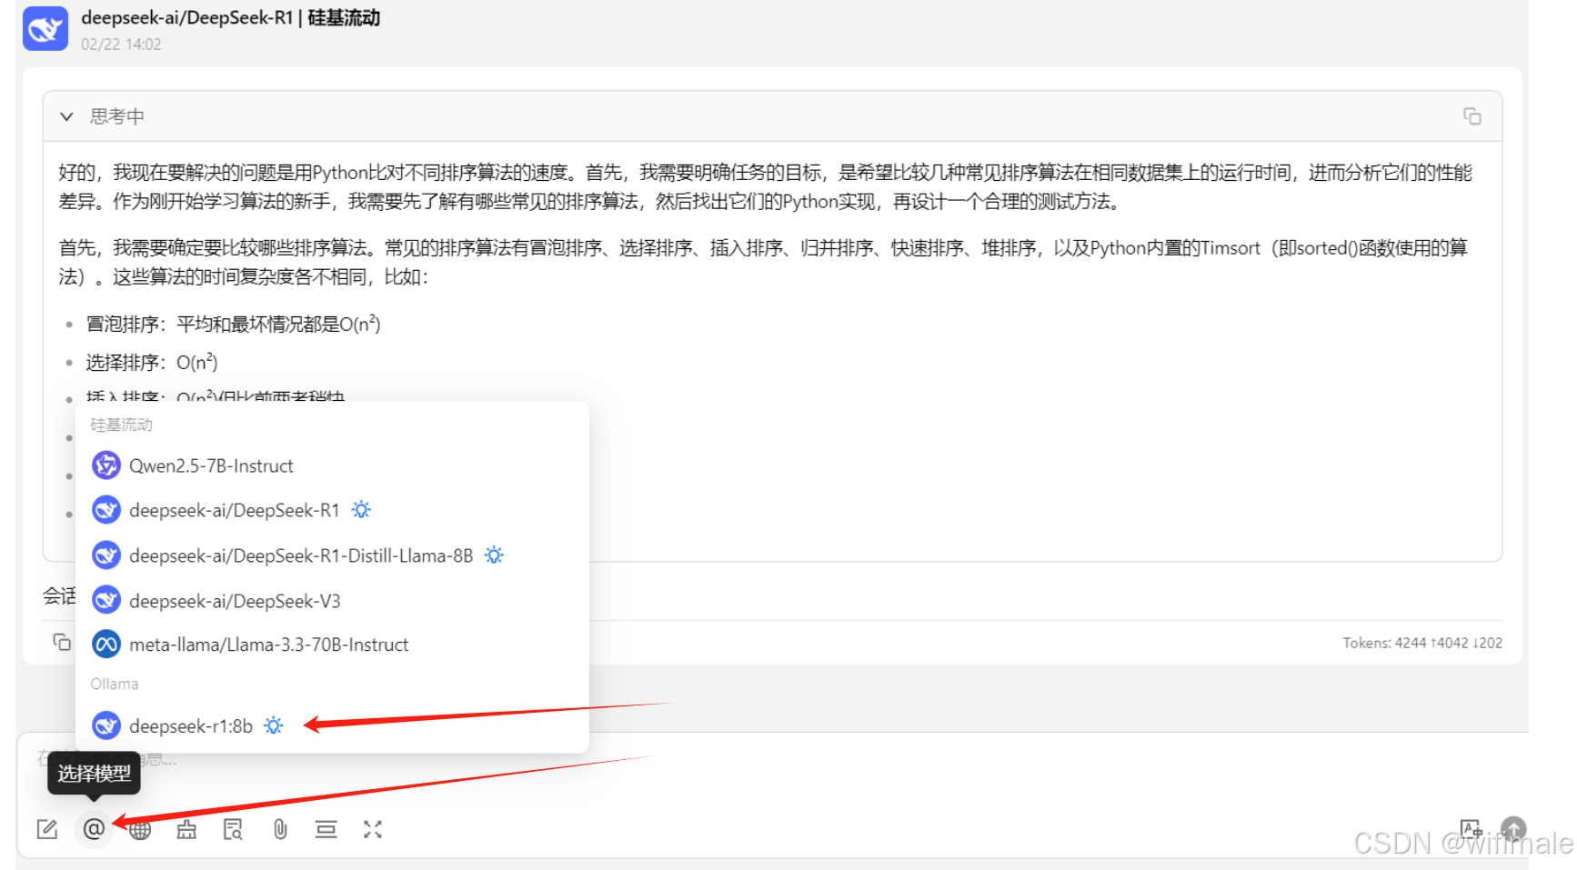Toggle the web search globe icon
The height and width of the screenshot is (870, 1577).
click(x=140, y=829)
